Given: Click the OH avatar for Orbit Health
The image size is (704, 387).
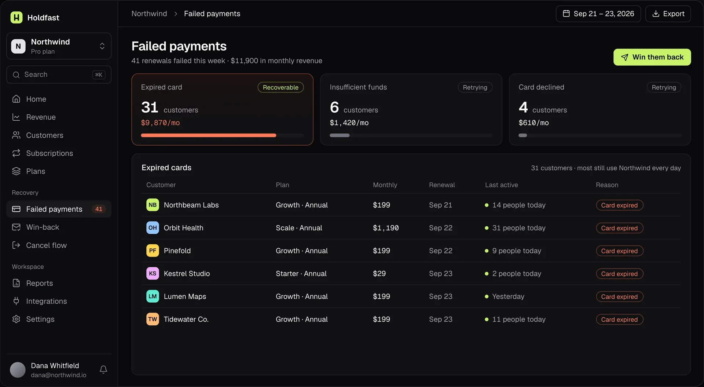Looking at the screenshot, I should (153, 228).
